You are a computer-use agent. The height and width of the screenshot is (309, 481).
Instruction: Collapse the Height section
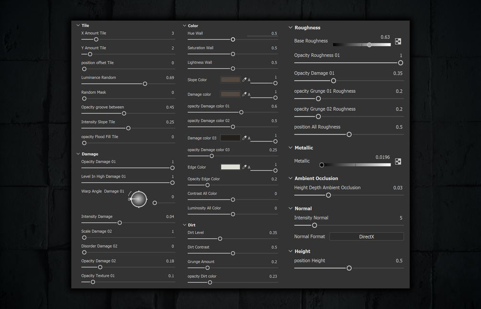(290, 252)
